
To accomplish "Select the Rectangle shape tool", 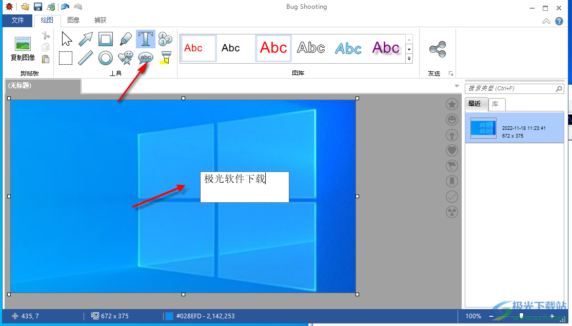I will click(106, 39).
